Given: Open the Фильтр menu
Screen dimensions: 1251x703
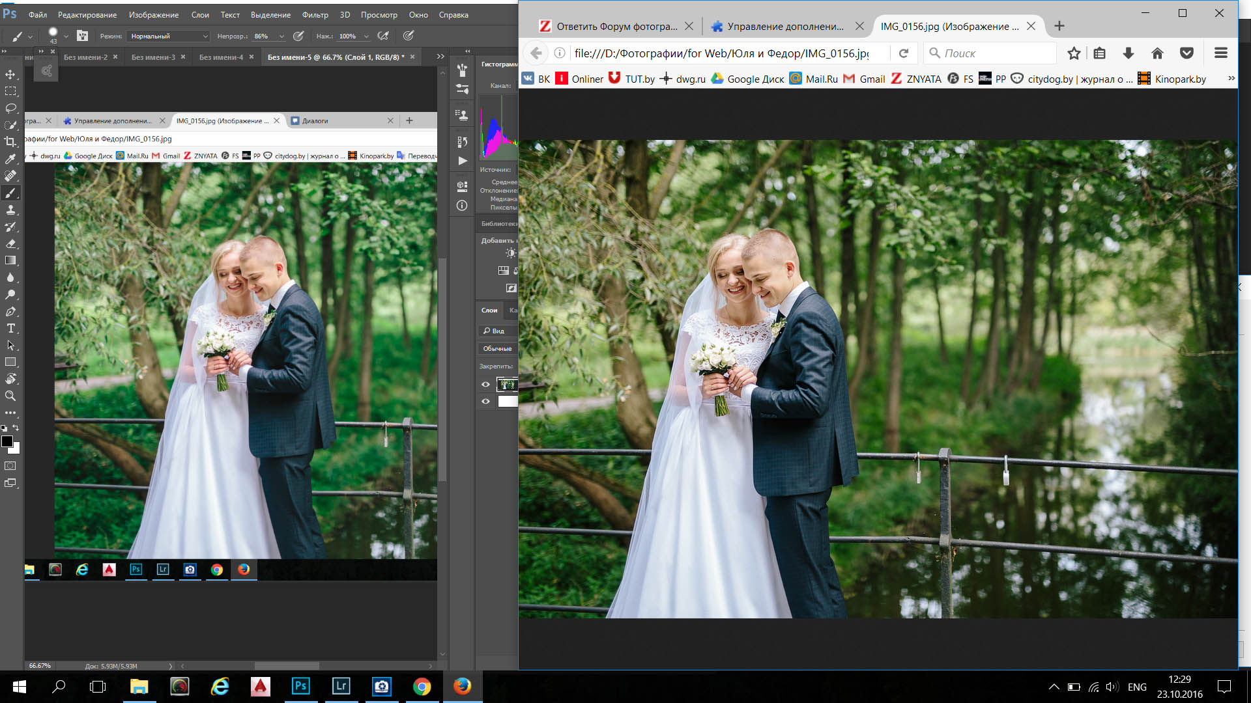Looking at the screenshot, I should 315,14.
